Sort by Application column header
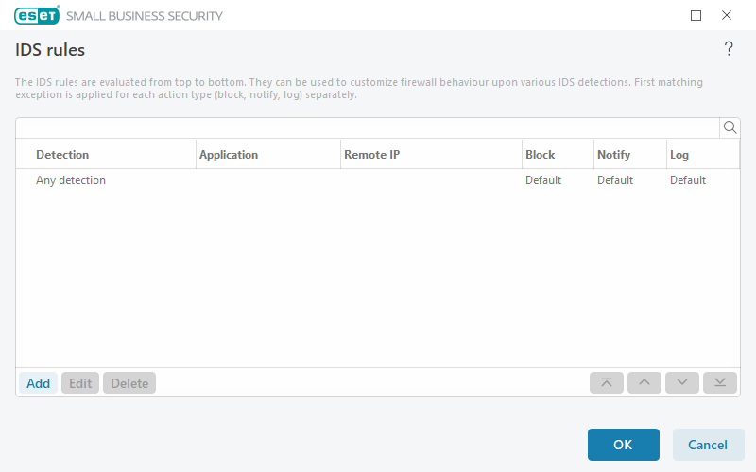Viewport: 756px width, 472px height. point(229,155)
